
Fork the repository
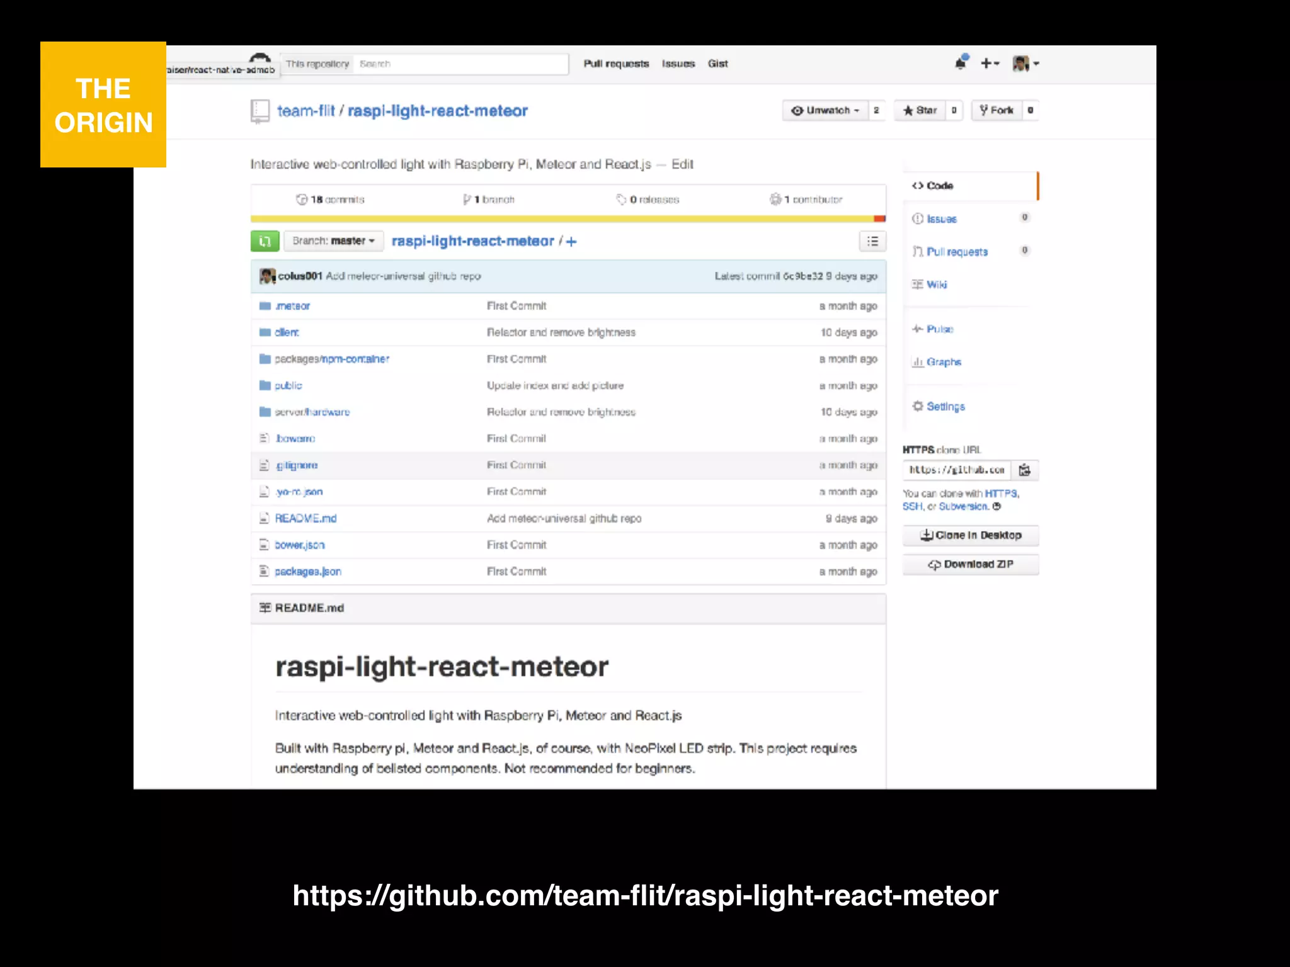996,110
